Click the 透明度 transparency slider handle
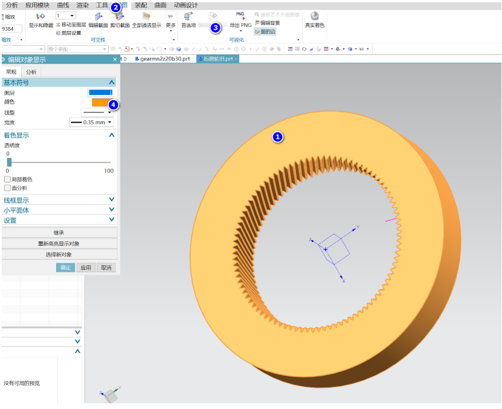This screenshot has width=502, height=409. click(9, 162)
